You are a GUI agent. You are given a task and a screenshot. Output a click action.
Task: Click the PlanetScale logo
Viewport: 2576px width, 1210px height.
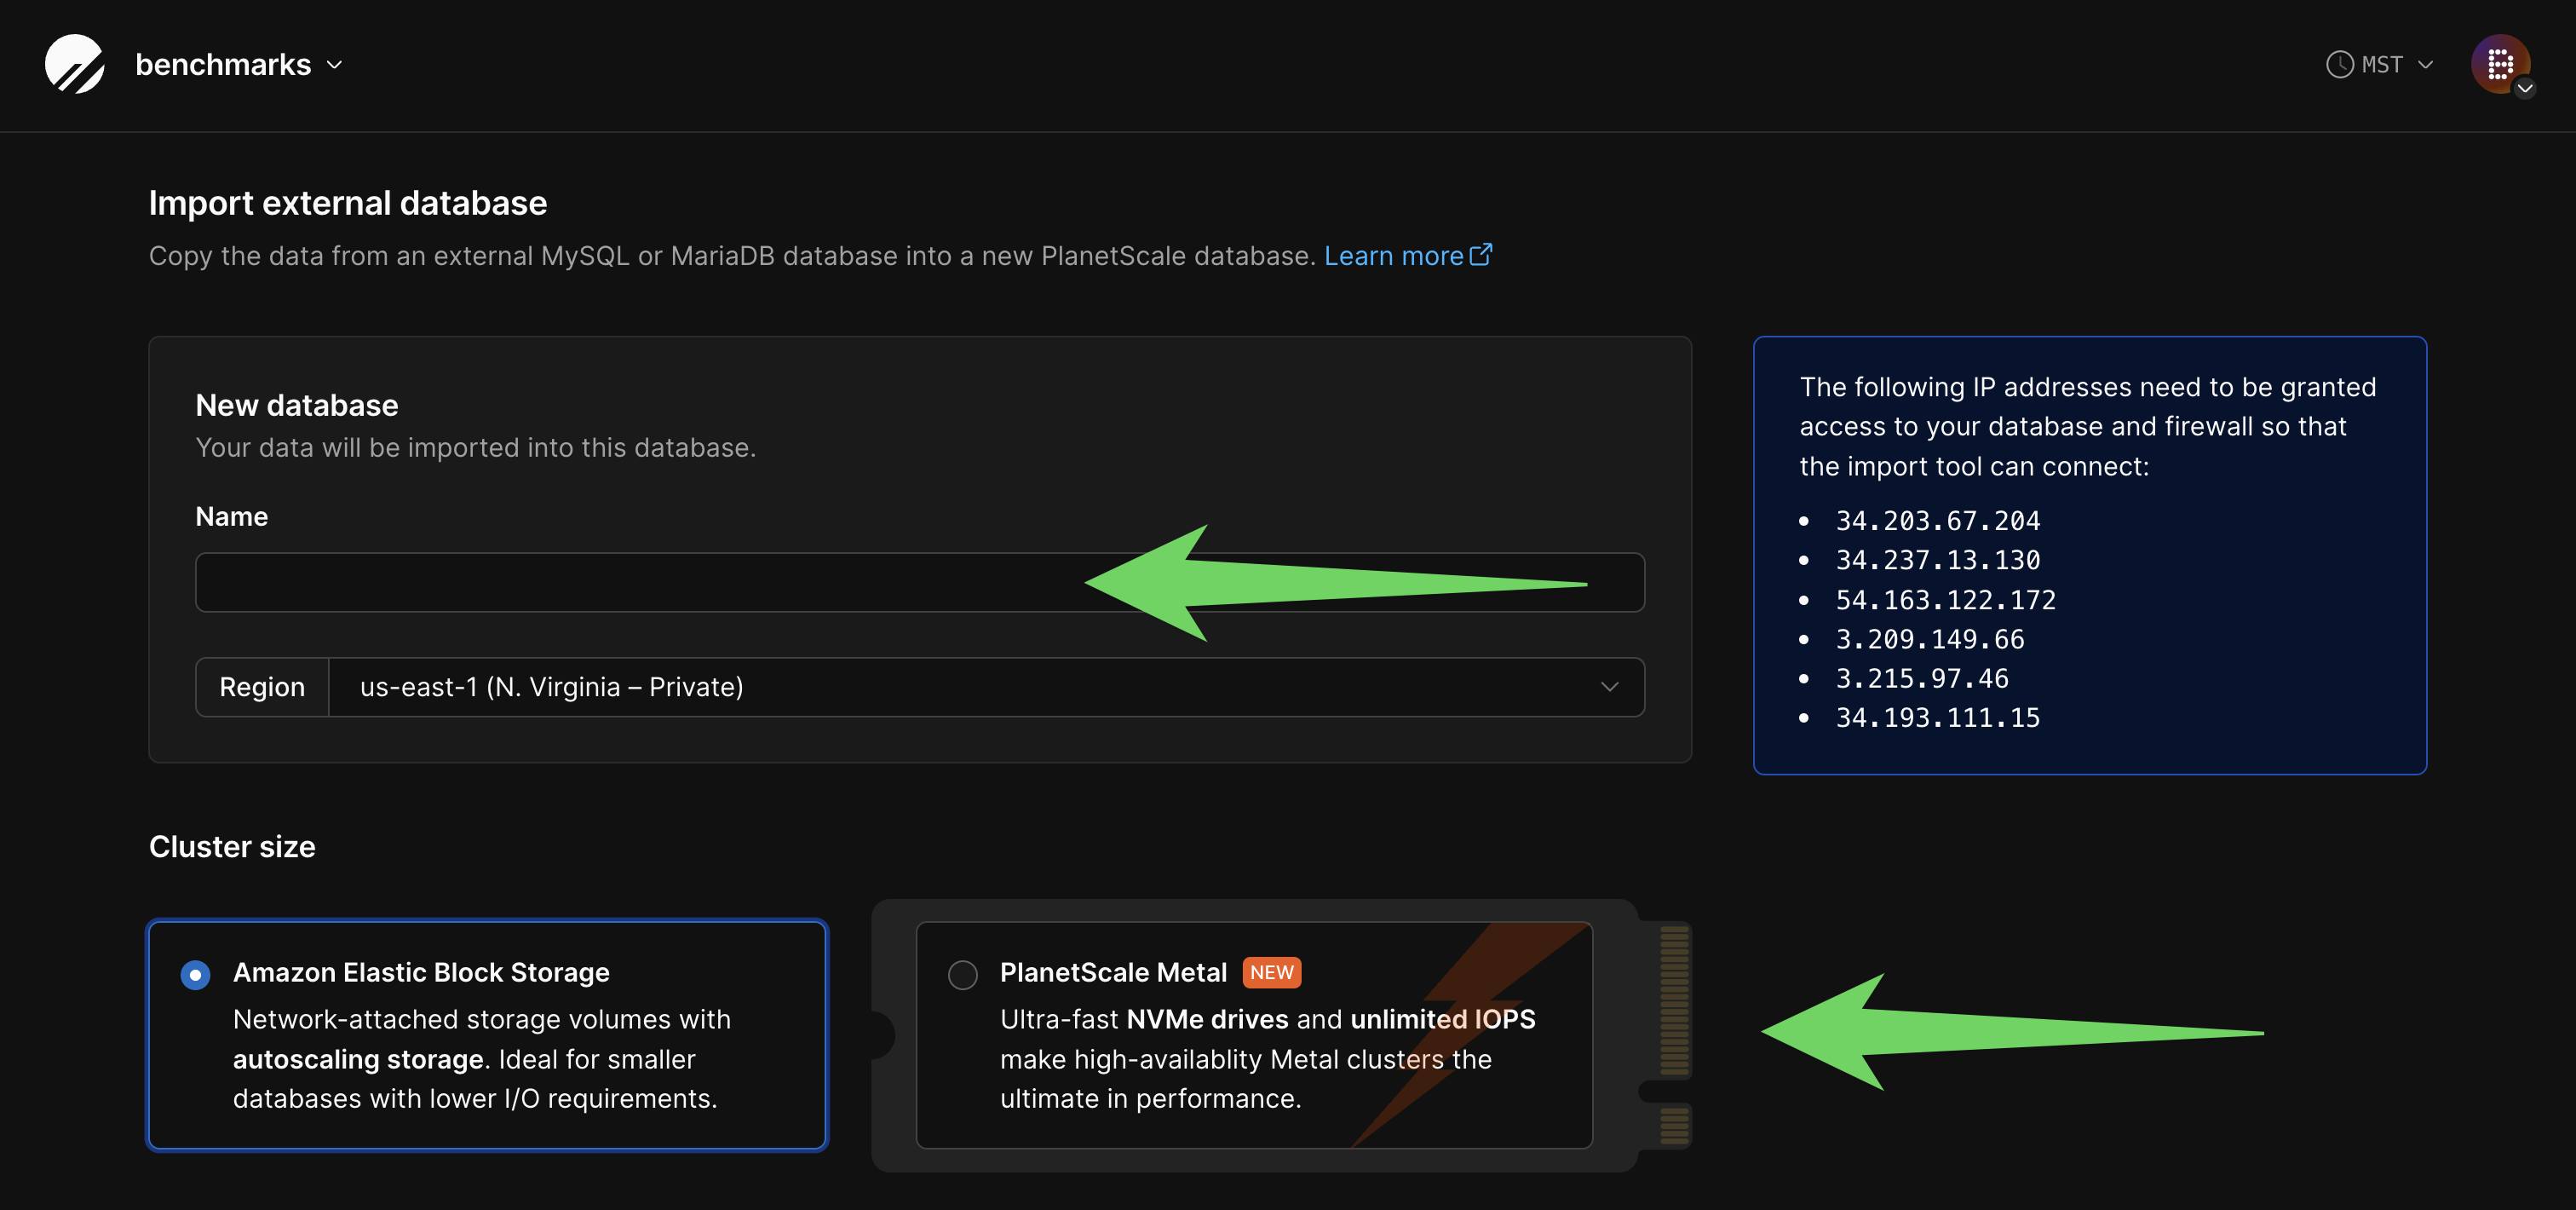[x=75, y=64]
